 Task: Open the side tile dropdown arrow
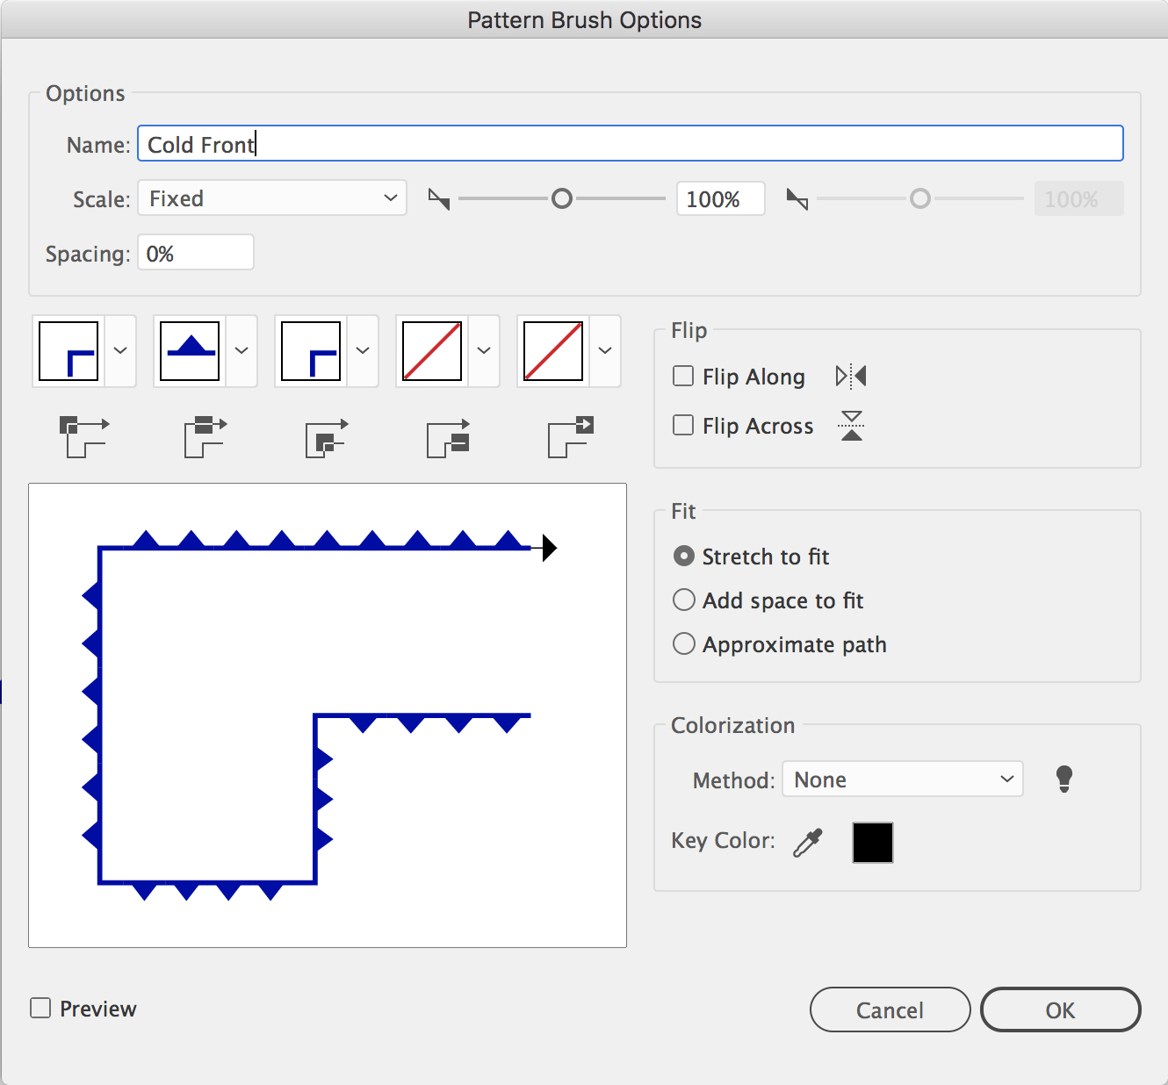coord(242,351)
